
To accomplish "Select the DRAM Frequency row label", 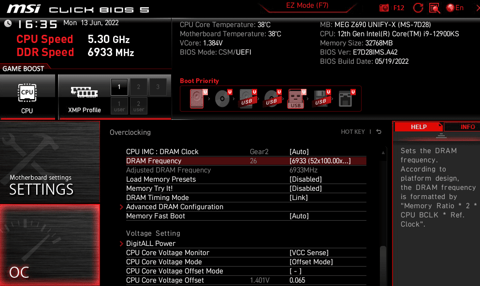I will [x=154, y=161].
